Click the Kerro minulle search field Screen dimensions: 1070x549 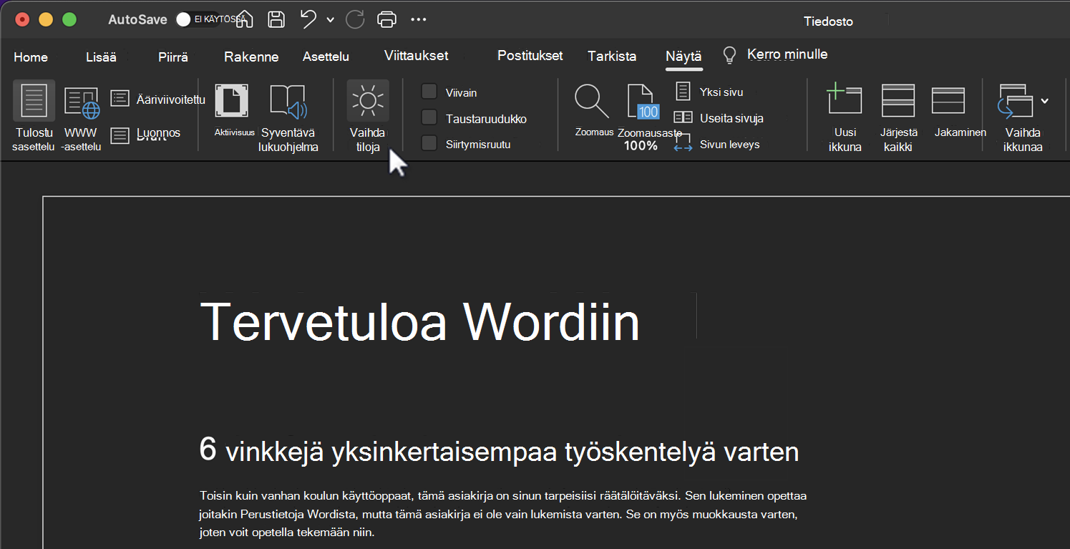(787, 54)
